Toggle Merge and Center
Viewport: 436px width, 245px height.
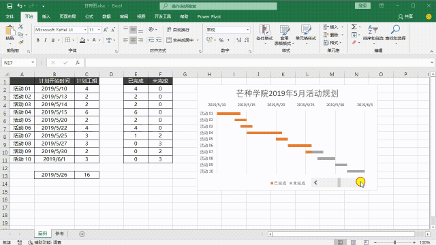pos(180,40)
